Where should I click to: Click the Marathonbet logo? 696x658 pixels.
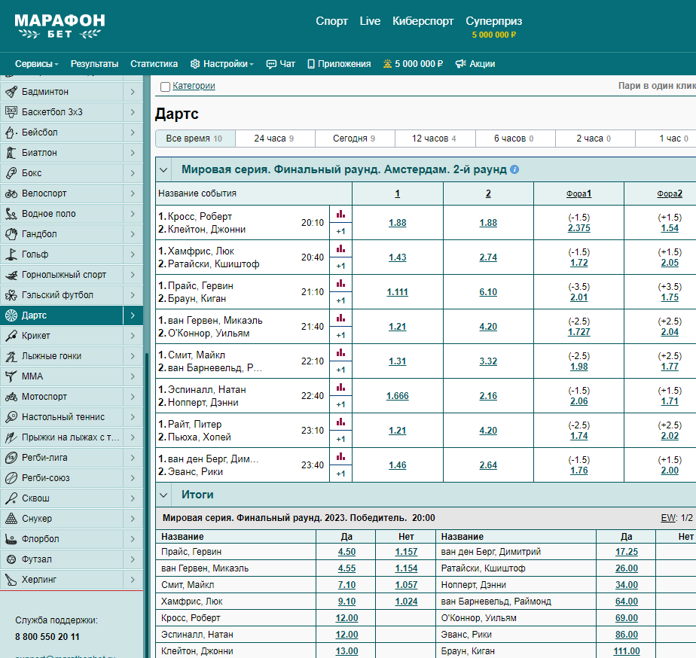pos(60,26)
